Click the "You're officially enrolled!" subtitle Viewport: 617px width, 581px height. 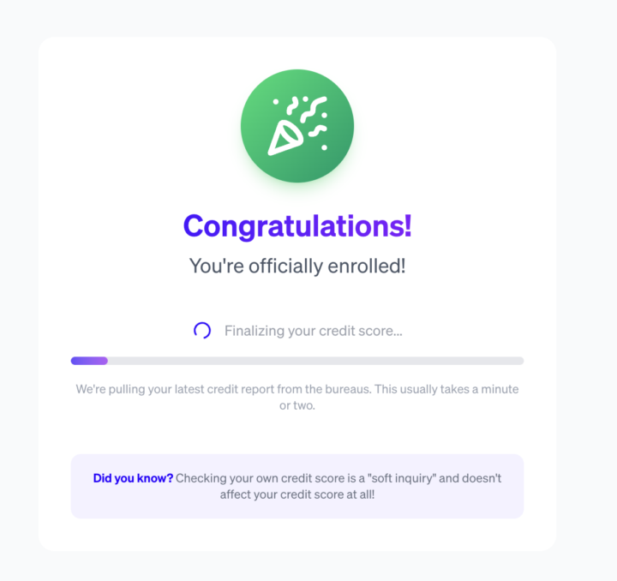tap(297, 266)
